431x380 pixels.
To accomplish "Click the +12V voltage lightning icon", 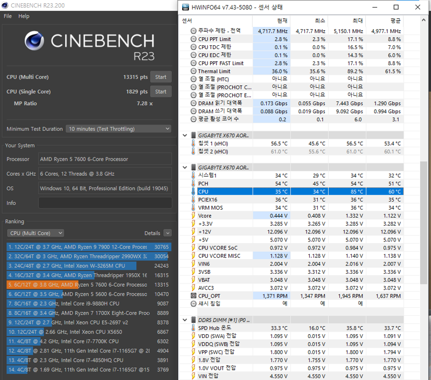I will (x=193, y=232).
